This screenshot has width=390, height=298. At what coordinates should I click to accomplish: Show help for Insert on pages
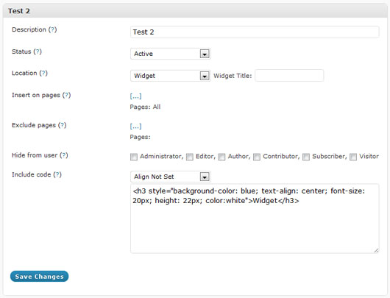pos(66,95)
